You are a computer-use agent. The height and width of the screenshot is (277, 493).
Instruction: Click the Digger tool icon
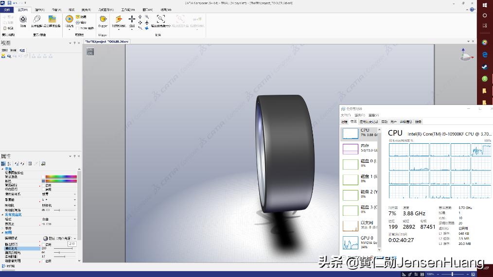click(103, 20)
